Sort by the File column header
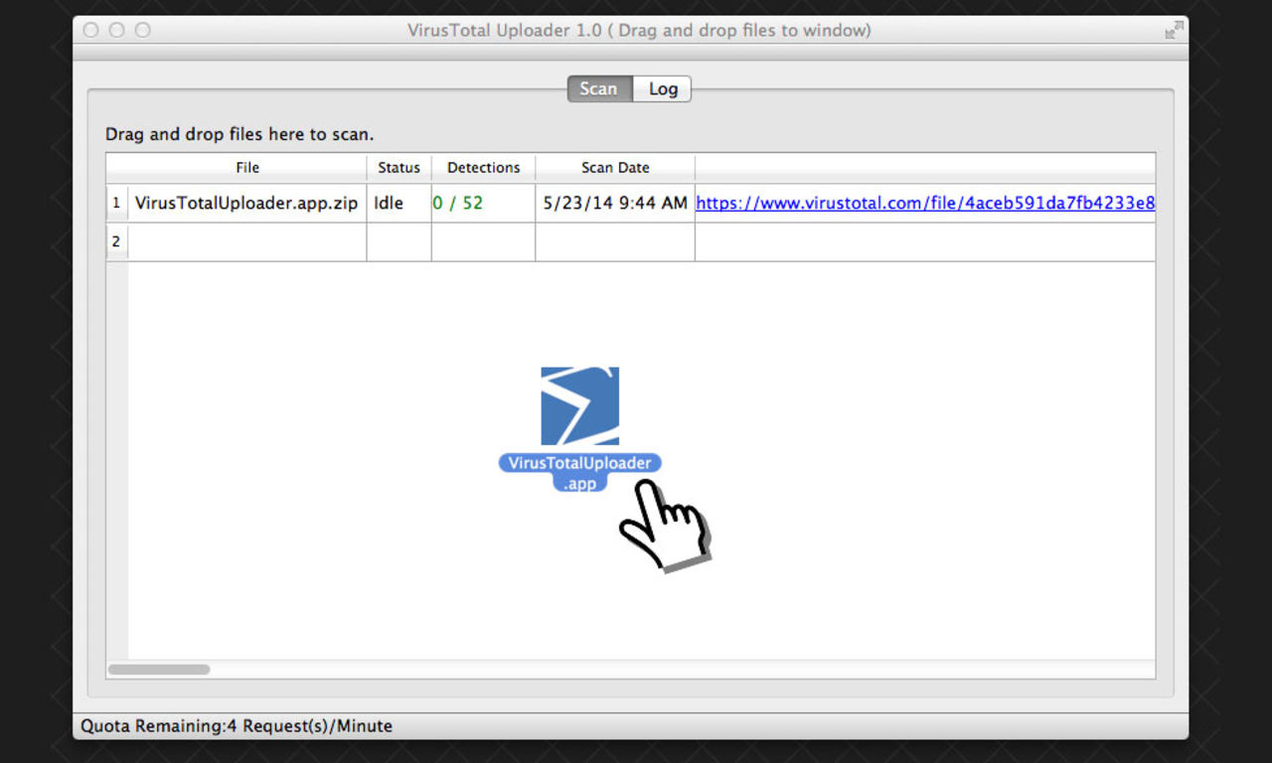The width and height of the screenshot is (1272, 763). (x=246, y=167)
